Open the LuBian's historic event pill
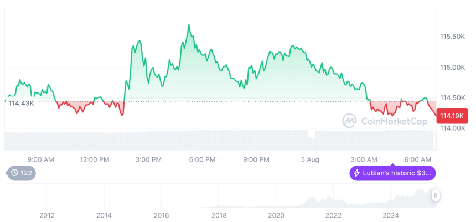476x222 pixels. [392, 173]
